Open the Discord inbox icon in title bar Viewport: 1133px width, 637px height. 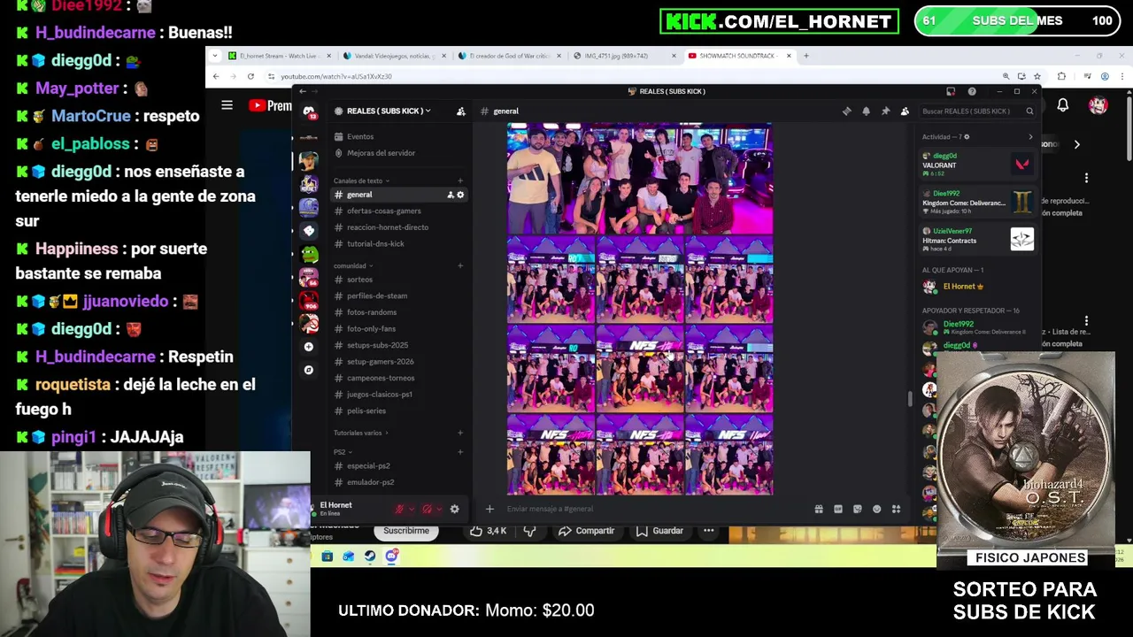tap(951, 91)
